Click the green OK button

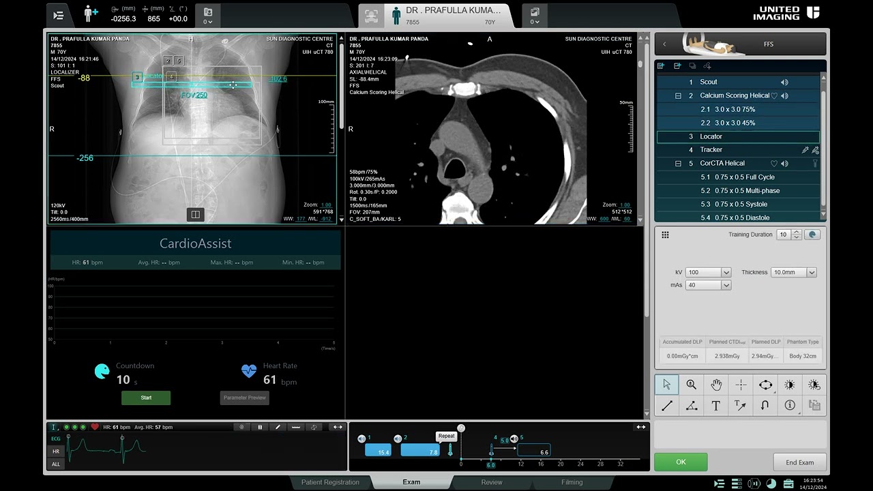pyautogui.click(x=681, y=462)
